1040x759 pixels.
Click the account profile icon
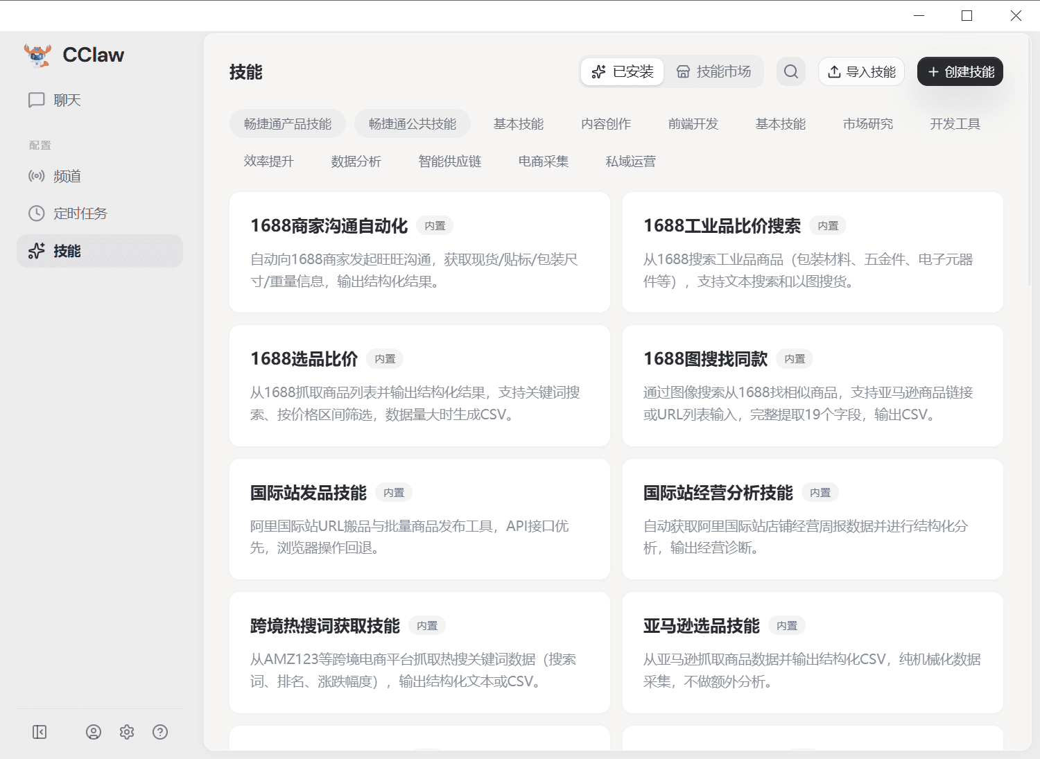coord(94,731)
